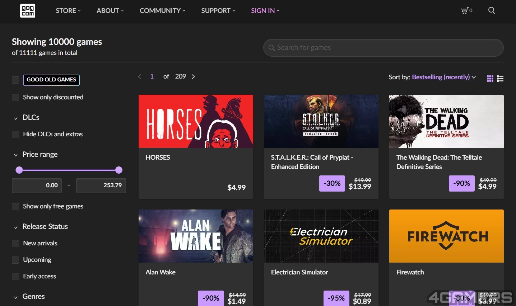Enable Show only discounted checkbox
The height and width of the screenshot is (306, 516).
(15, 98)
